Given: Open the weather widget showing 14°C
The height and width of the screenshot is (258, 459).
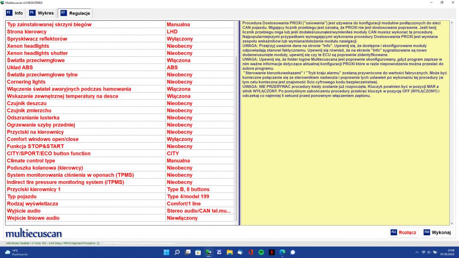Looking at the screenshot, I should click(x=16, y=252).
